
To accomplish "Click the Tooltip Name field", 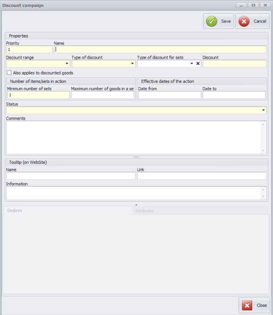I will (71, 176).
